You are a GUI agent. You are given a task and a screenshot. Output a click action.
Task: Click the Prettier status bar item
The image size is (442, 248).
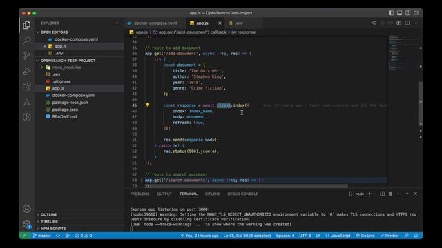[390, 236]
